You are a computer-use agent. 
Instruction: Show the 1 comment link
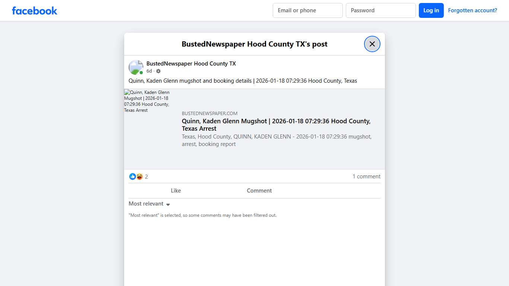pos(366,177)
